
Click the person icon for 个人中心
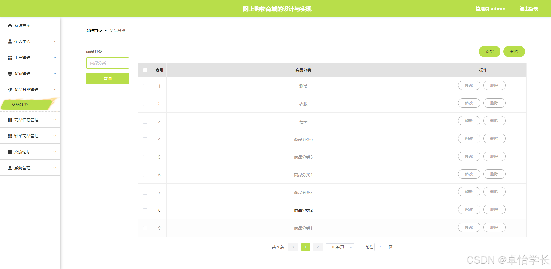click(10, 41)
